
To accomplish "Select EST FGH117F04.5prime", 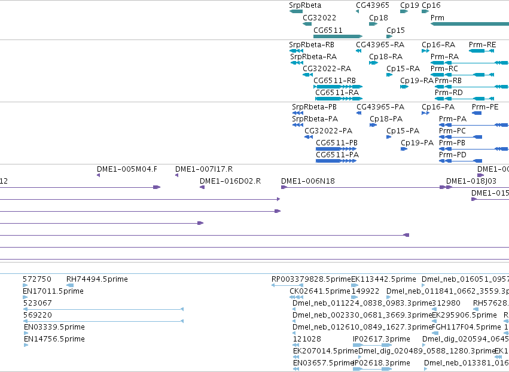I will [x=435, y=333].
